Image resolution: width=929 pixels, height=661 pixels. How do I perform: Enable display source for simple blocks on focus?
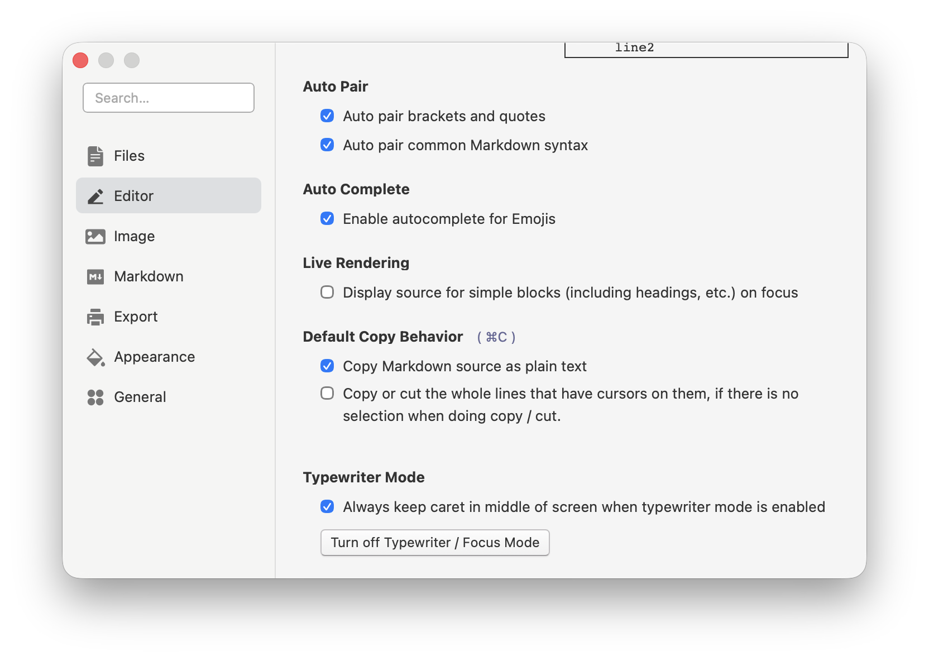(327, 292)
